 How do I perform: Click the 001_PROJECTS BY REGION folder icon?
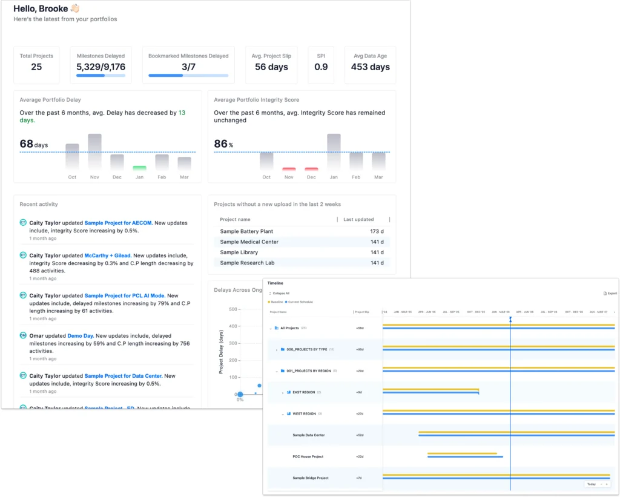[x=283, y=370]
